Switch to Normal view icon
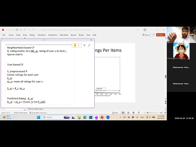 (123, 113)
